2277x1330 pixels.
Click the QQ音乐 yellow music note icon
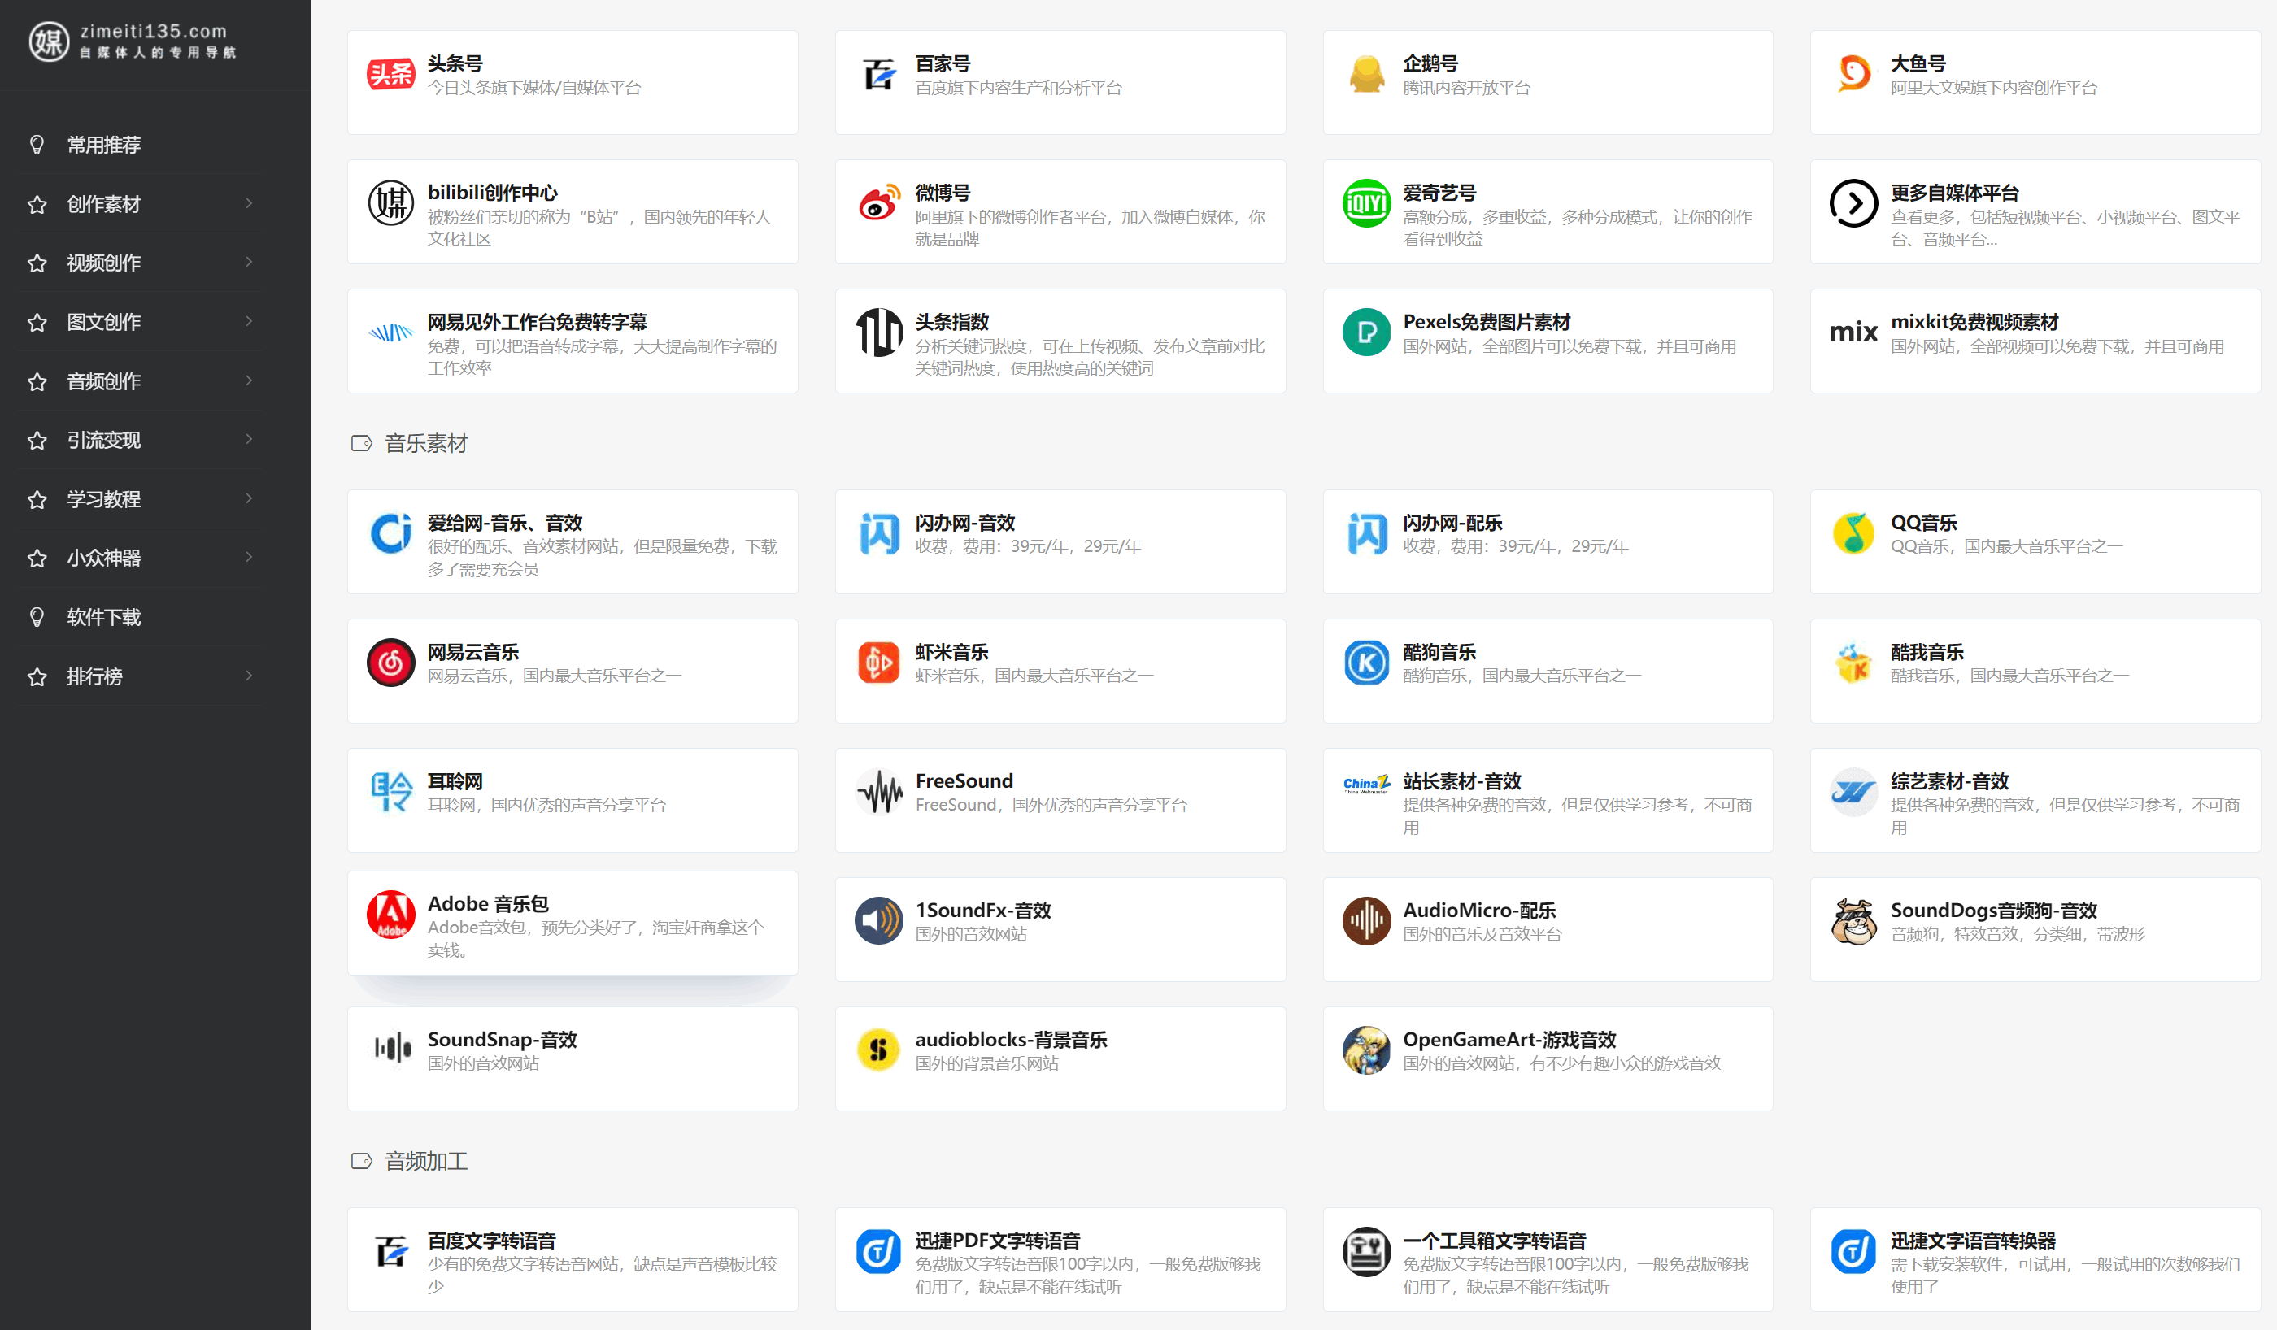click(1853, 533)
